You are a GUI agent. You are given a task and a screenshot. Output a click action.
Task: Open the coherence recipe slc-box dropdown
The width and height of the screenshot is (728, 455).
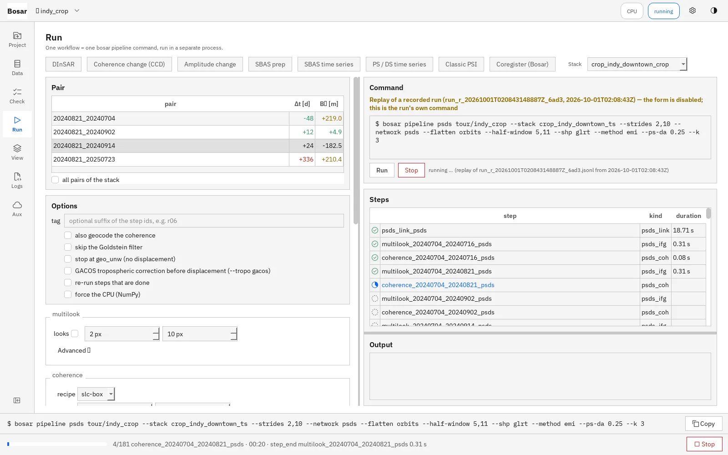tap(96, 394)
